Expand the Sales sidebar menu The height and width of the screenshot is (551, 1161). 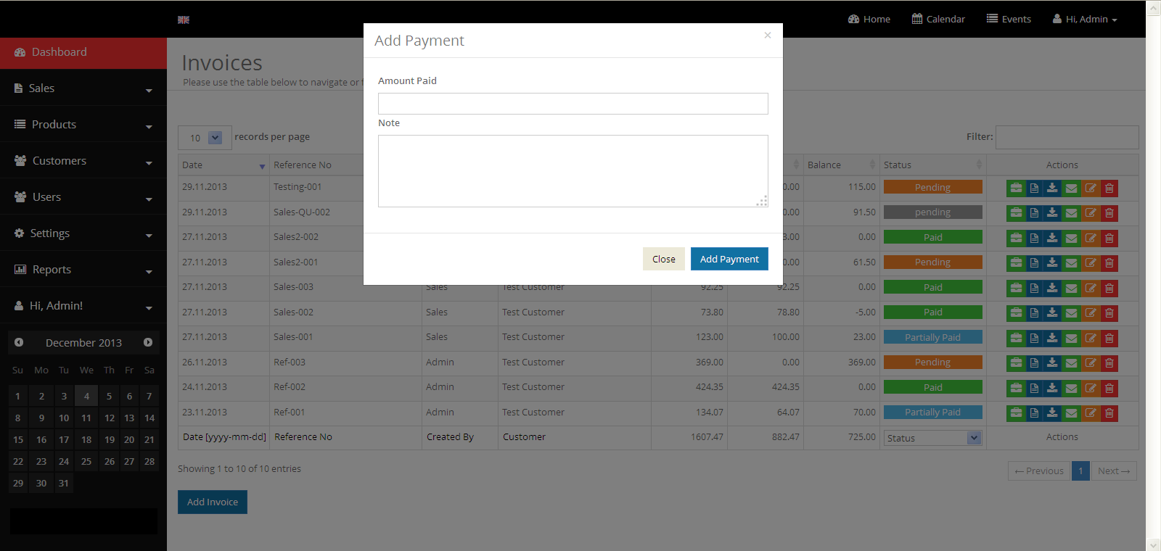pos(83,88)
